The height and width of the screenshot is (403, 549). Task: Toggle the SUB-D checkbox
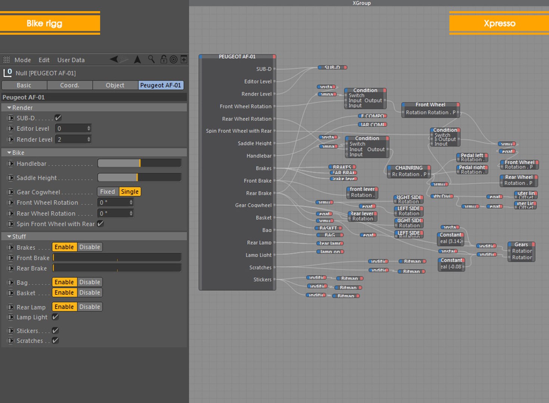pos(58,118)
